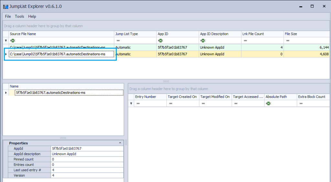331x182 pixels.
Task: Select 5f7b5f1e01b83767.automaticDestinations-ms in the Name tree
Action: click(x=69, y=93)
